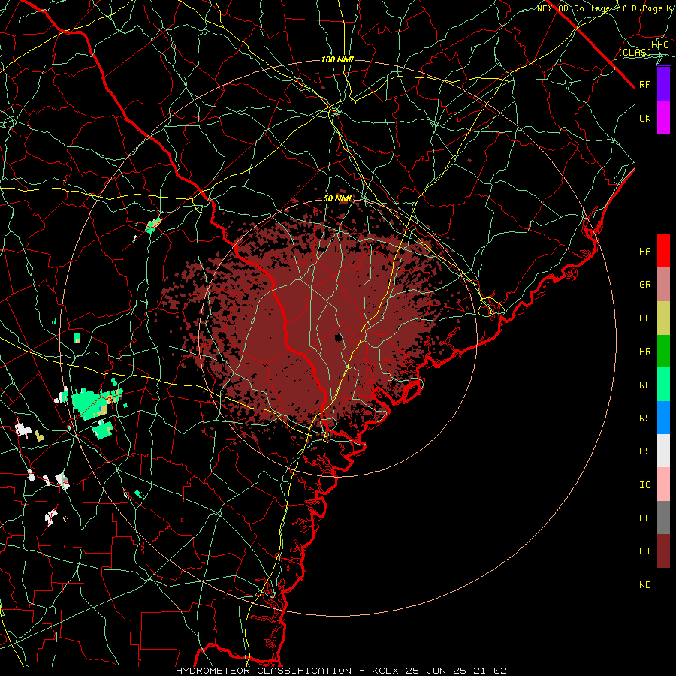Click the UK legend label
Image resolution: width=676 pixels, height=676 pixels.
(644, 118)
